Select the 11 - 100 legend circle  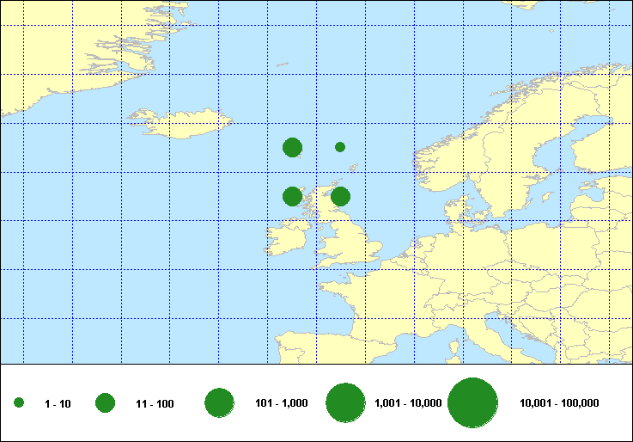click(106, 402)
